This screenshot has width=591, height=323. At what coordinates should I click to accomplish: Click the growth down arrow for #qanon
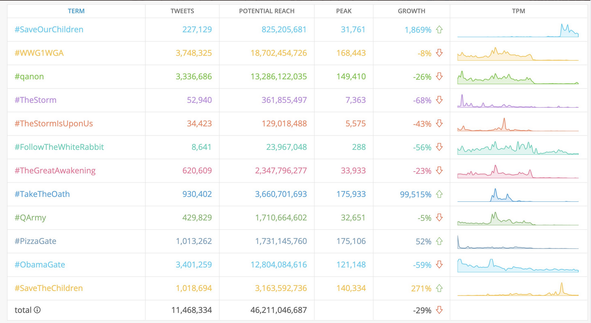(x=439, y=77)
